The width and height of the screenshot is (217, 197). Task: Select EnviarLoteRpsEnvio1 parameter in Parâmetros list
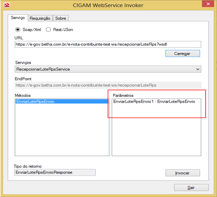pyautogui.click(x=154, y=102)
